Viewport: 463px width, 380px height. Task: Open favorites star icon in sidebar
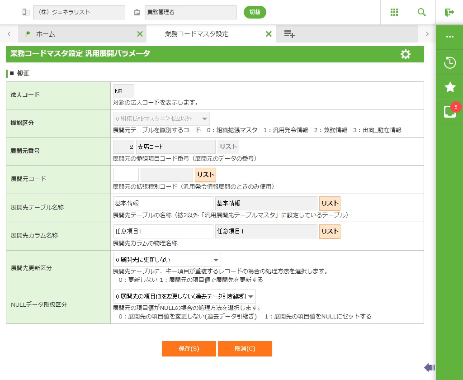449,87
